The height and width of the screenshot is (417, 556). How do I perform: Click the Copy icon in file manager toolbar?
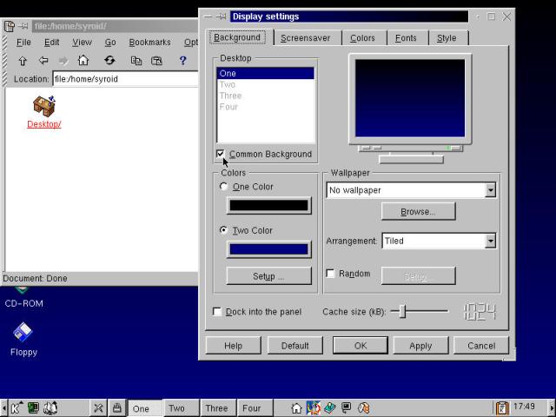click(136, 61)
